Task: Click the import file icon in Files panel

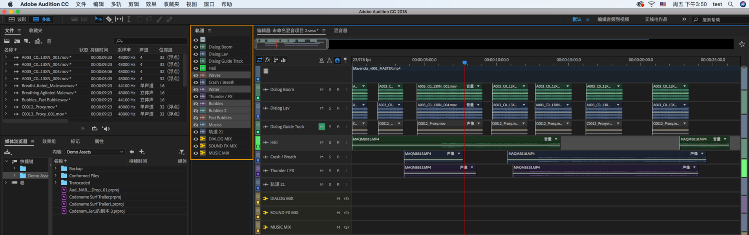Action: click(x=17, y=41)
